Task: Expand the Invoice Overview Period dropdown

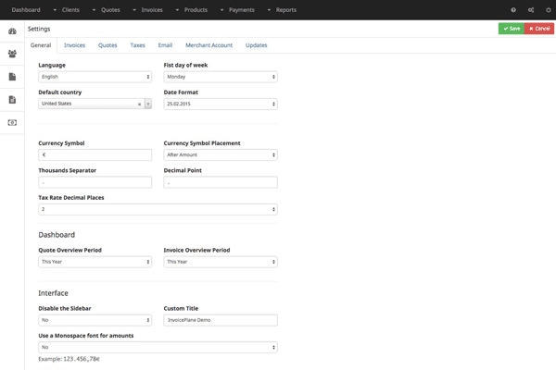Action: point(220,262)
